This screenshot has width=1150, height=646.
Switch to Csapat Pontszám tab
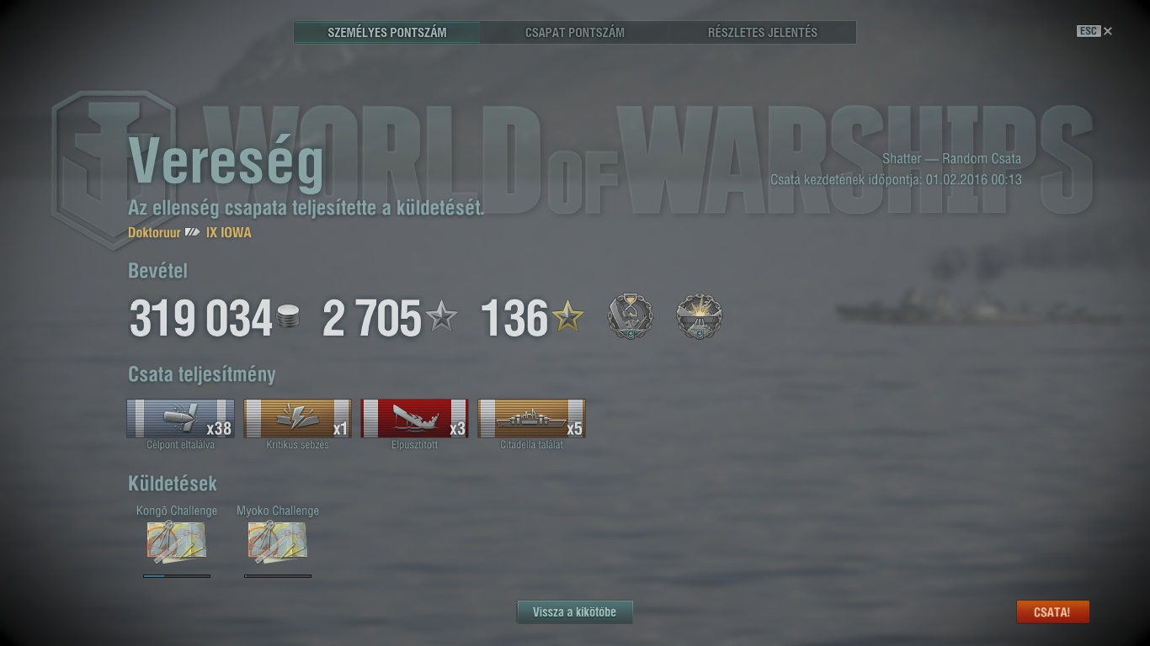tap(575, 33)
